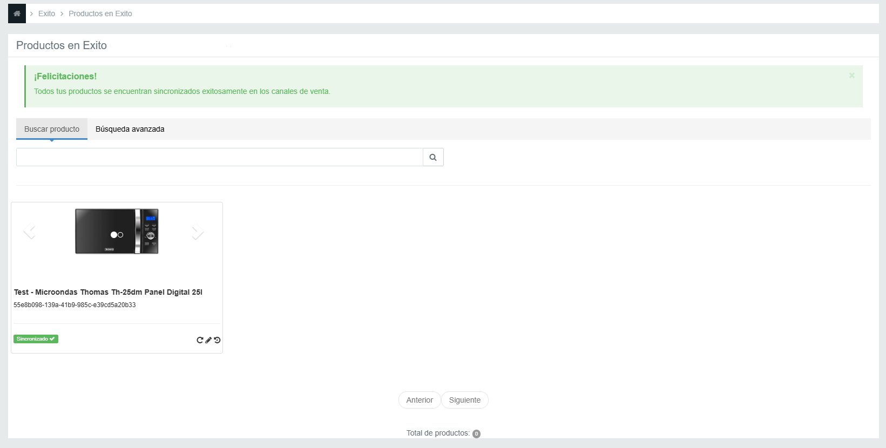
Task: Switch to Buscar producto tab
Action: [x=52, y=129]
